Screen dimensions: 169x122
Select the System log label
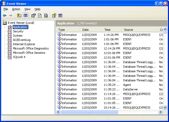click(18, 36)
